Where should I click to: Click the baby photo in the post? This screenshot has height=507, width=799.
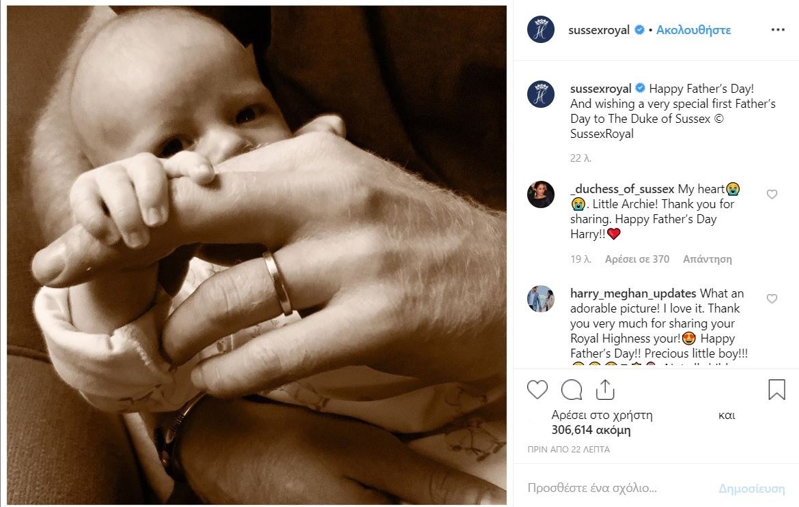(257, 255)
